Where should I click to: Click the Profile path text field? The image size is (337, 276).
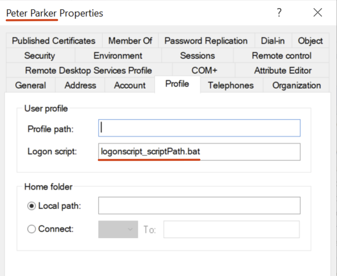click(x=199, y=128)
